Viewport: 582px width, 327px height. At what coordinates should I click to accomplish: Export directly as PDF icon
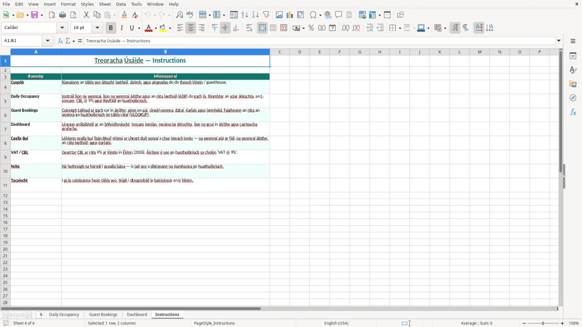(52, 15)
